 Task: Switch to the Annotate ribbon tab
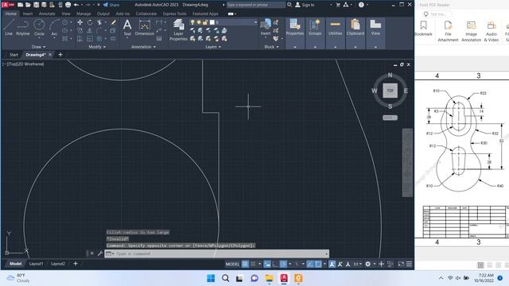47,14
